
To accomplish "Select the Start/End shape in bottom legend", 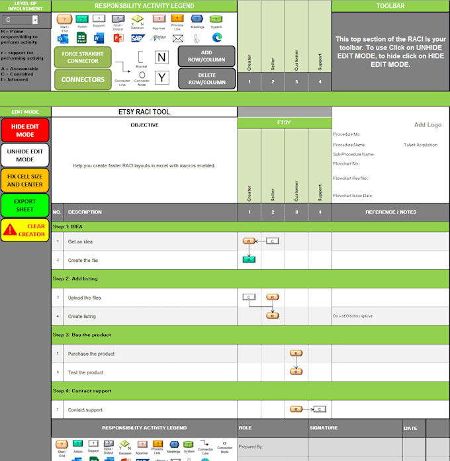I will [62, 444].
